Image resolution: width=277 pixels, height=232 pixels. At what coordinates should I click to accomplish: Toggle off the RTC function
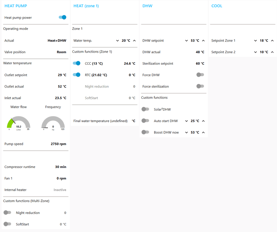tap(77, 75)
